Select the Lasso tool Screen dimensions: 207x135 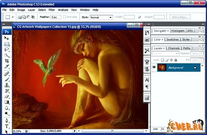(7, 50)
